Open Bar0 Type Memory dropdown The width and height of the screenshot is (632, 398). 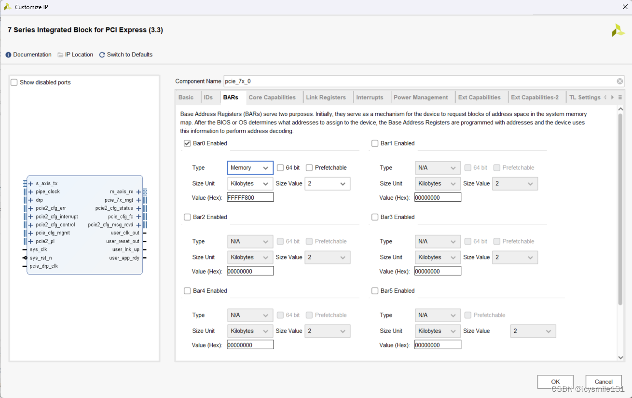coord(250,168)
